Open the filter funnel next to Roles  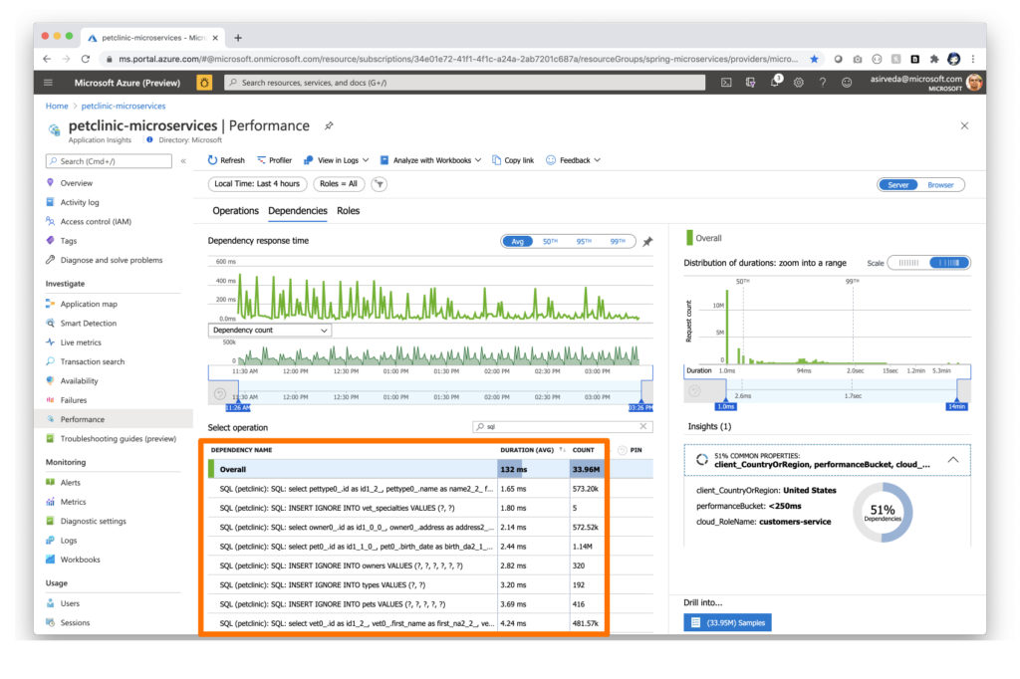click(x=379, y=183)
